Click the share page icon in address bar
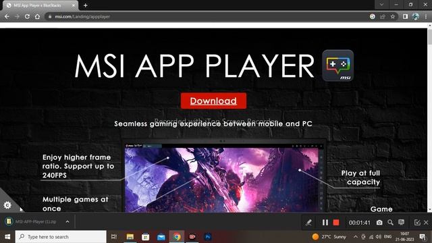This screenshot has height=243, width=432. pyautogui.click(x=383, y=16)
